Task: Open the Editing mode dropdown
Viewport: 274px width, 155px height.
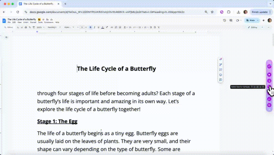Action: (255, 27)
